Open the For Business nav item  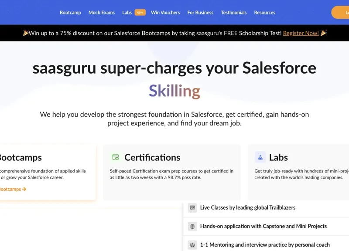click(x=200, y=13)
